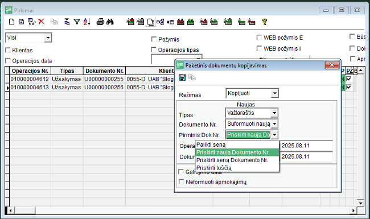Click the upper 2025.08.11 date field
This screenshot has height=219, width=370.
coord(306,146)
